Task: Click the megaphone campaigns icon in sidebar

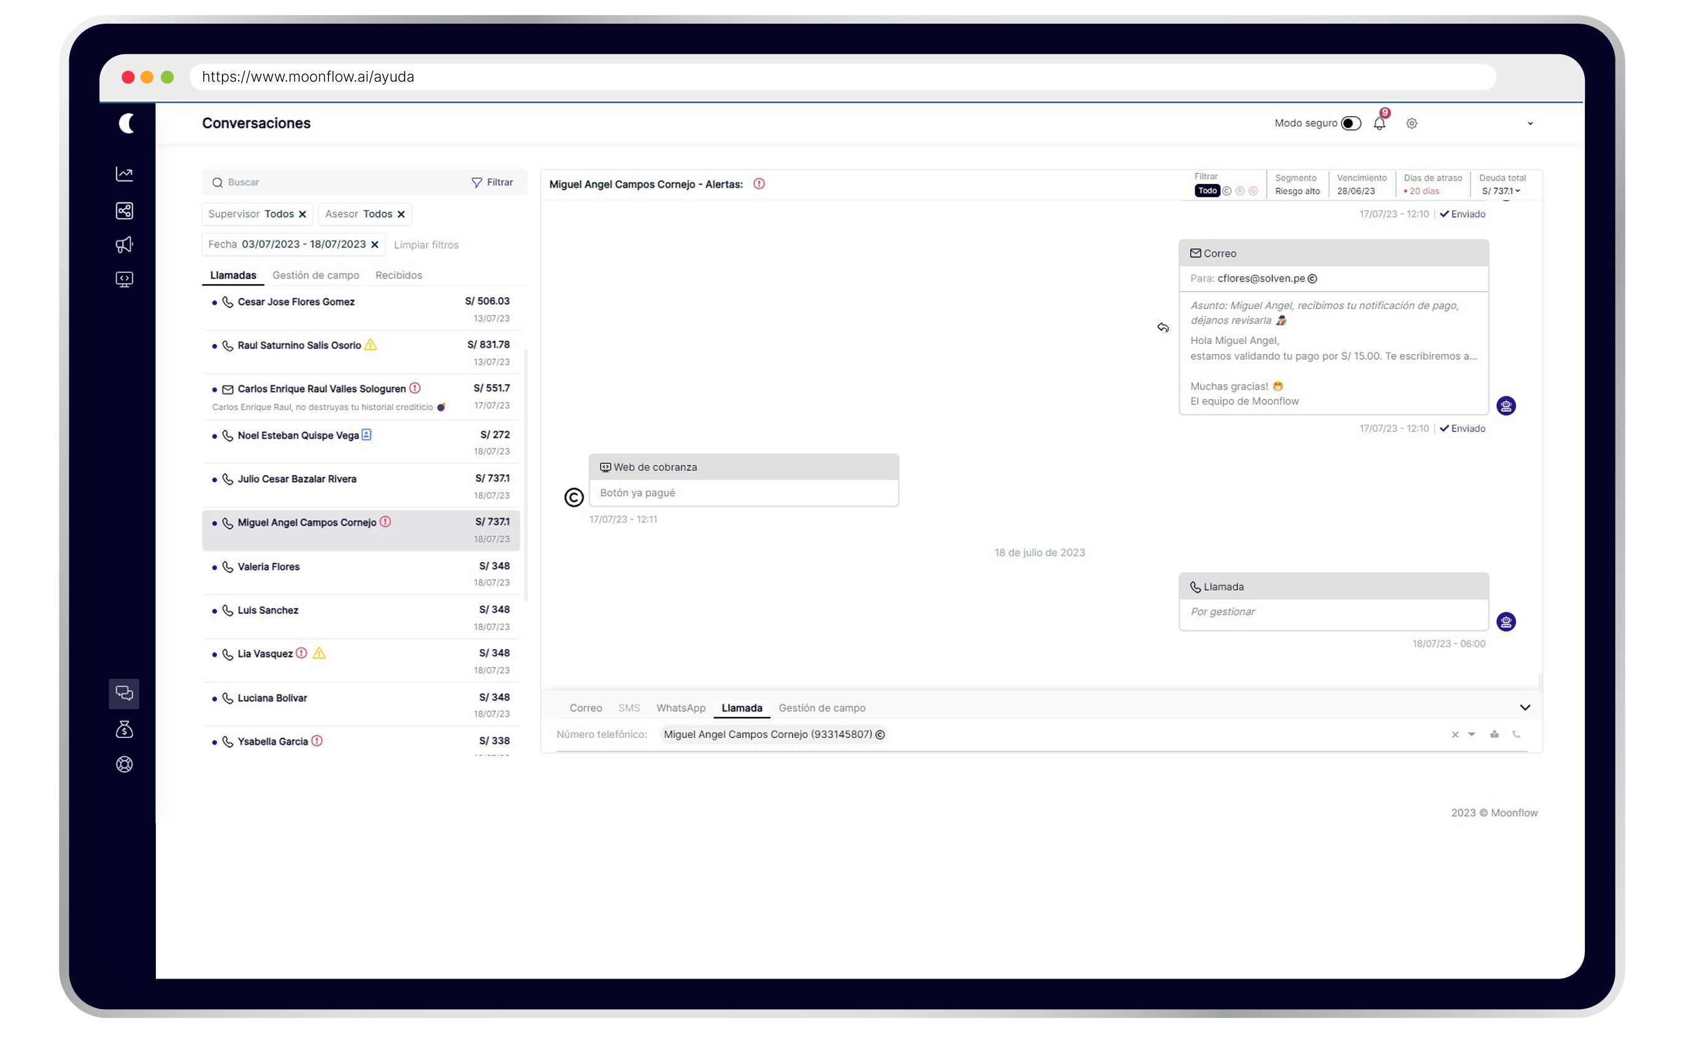Action: [x=125, y=244]
